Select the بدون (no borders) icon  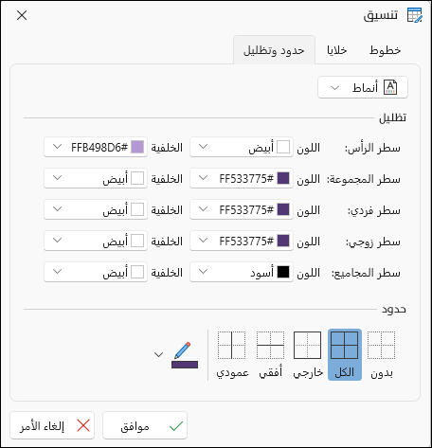(x=382, y=346)
